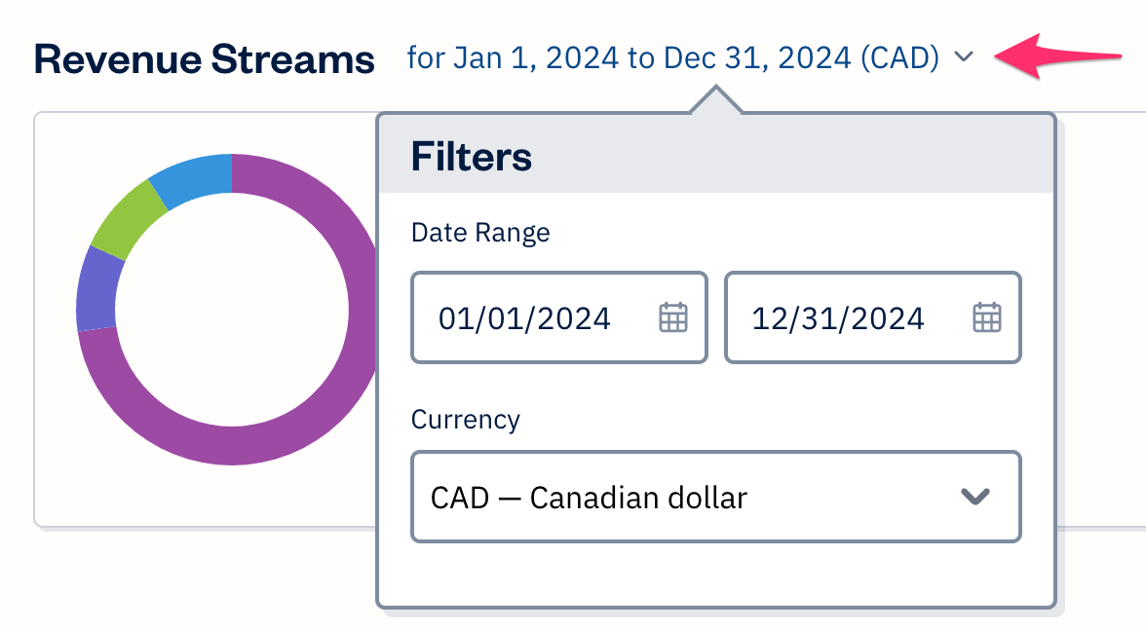Click the Filters panel heading
The height and width of the screenshot is (631, 1146).
tap(472, 156)
